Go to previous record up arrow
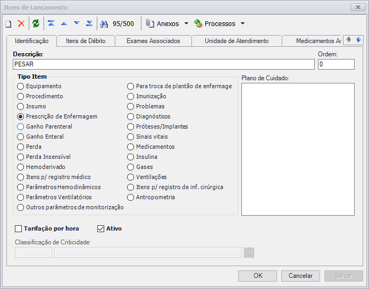The width and height of the screenshot is (369, 289). click(x=64, y=23)
